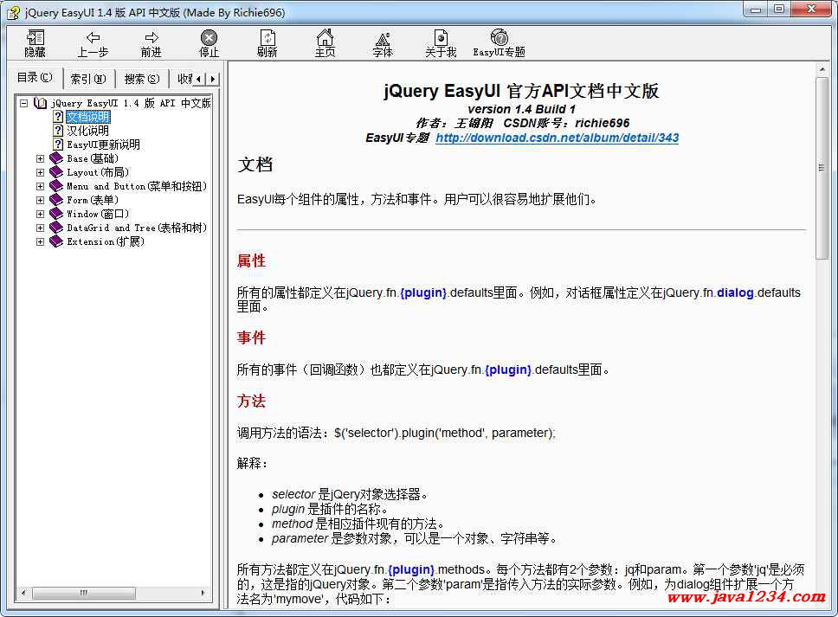Image resolution: width=838 pixels, height=617 pixels.
Task: Select the Layout(布局) tree label
Action: pos(98,172)
